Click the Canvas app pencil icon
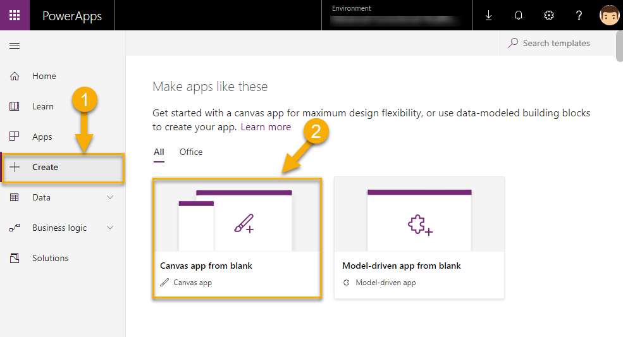The width and height of the screenshot is (623, 337). point(164,283)
